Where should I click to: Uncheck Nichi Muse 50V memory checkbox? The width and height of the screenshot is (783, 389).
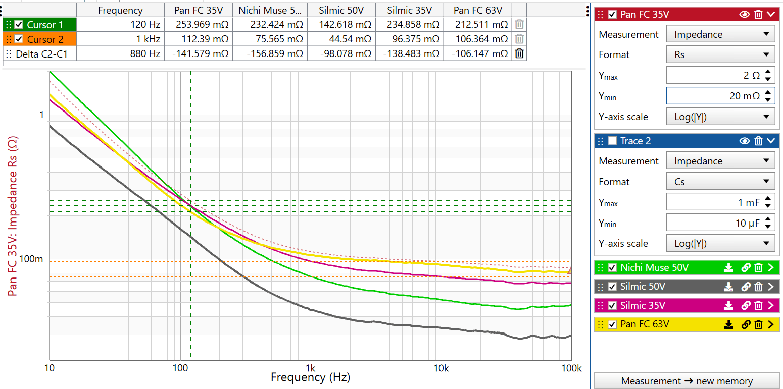point(612,267)
